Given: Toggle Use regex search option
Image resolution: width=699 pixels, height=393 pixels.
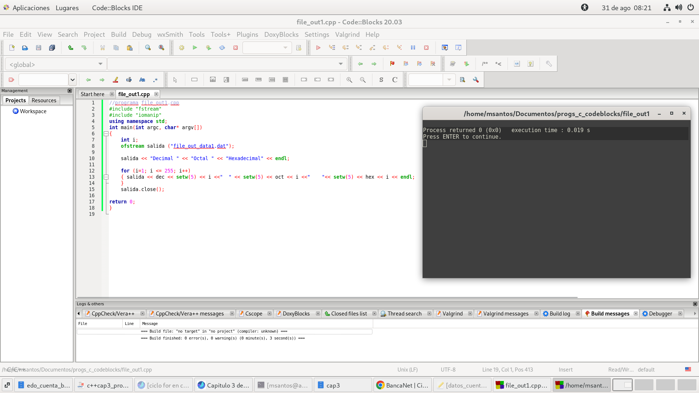Looking at the screenshot, I should (155, 80).
